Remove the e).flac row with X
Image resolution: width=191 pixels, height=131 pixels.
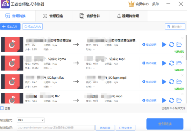tap(182, 94)
